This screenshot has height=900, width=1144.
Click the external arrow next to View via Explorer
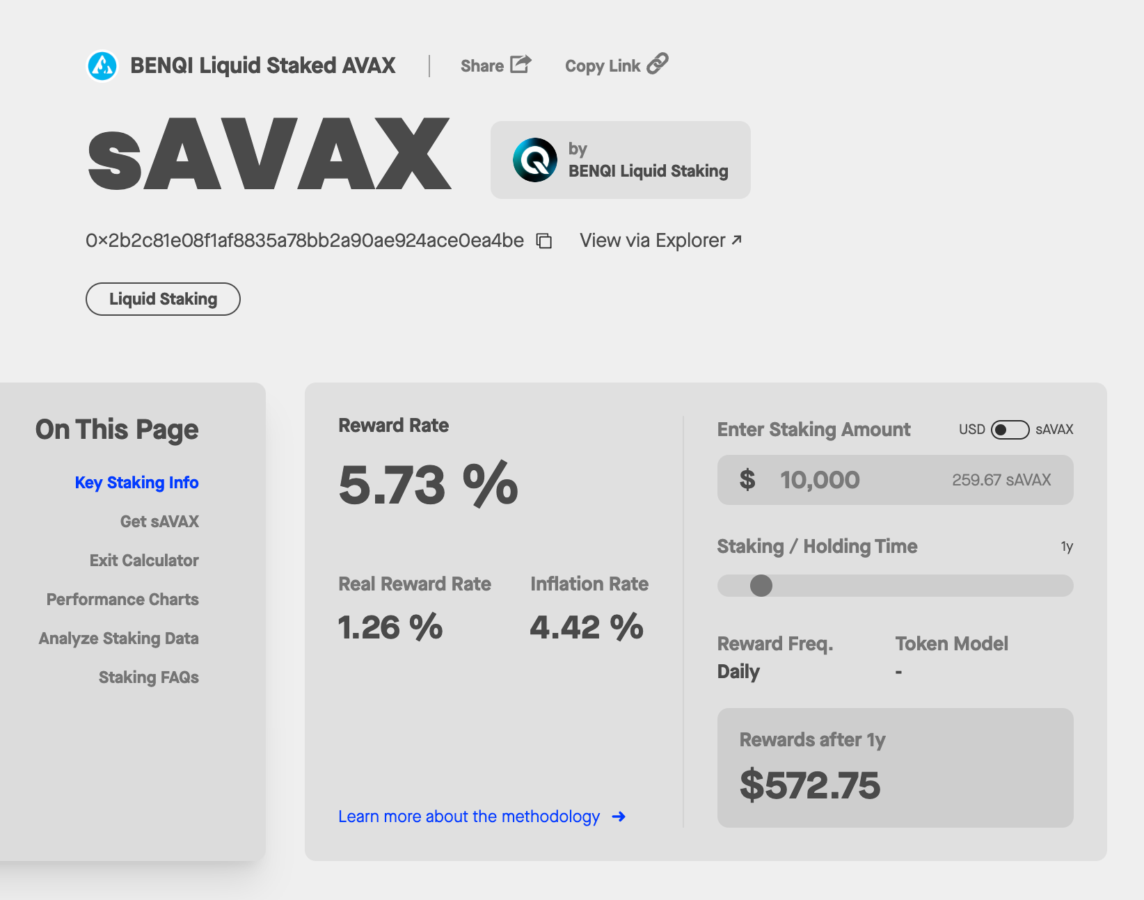[737, 240]
